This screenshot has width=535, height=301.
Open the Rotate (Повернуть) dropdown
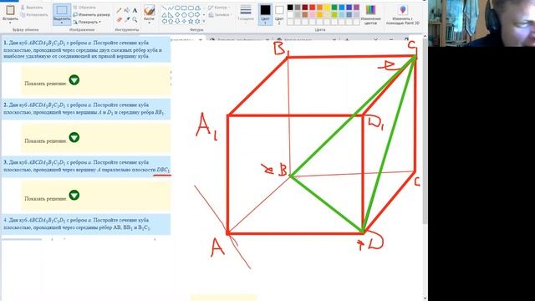tap(87, 22)
